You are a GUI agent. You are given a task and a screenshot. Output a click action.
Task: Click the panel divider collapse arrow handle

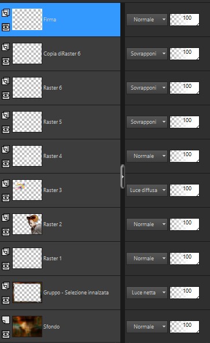click(x=123, y=176)
